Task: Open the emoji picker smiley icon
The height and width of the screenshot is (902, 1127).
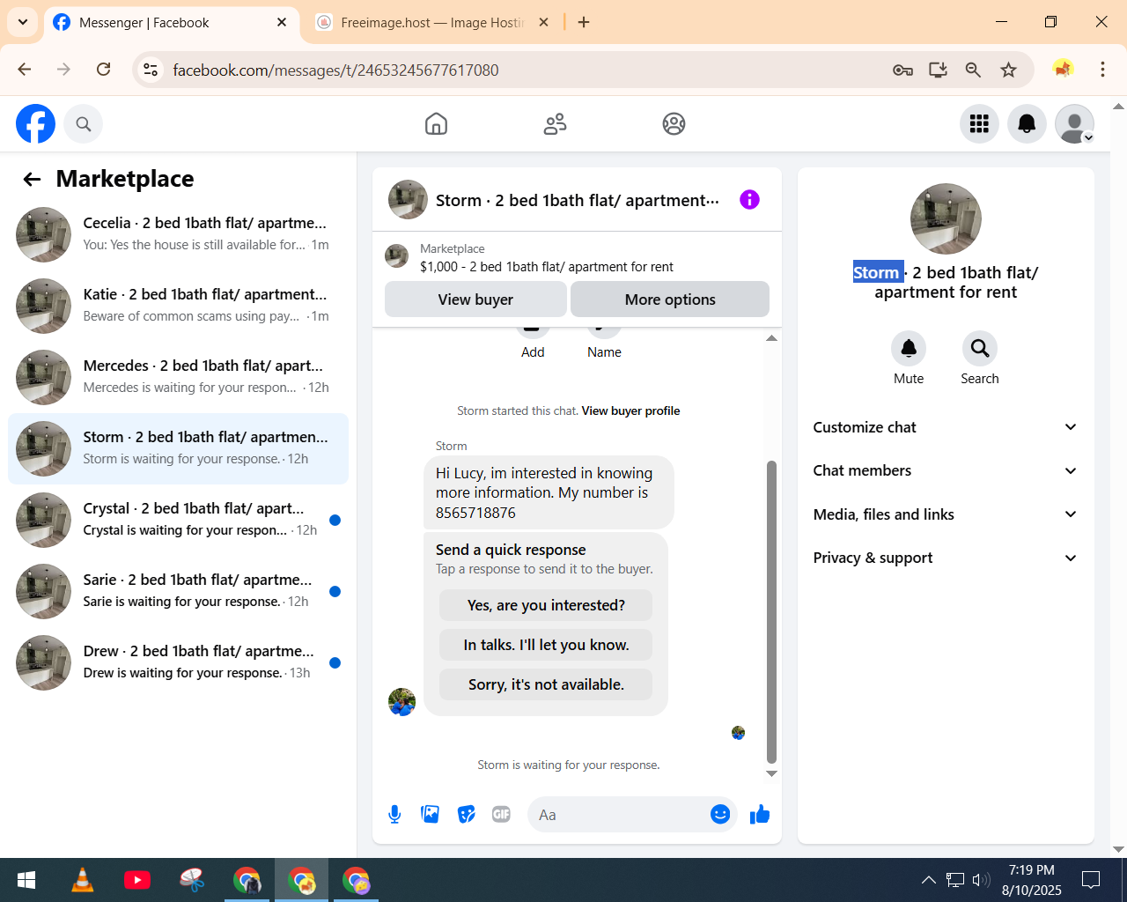Action: click(x=720, y=815)
